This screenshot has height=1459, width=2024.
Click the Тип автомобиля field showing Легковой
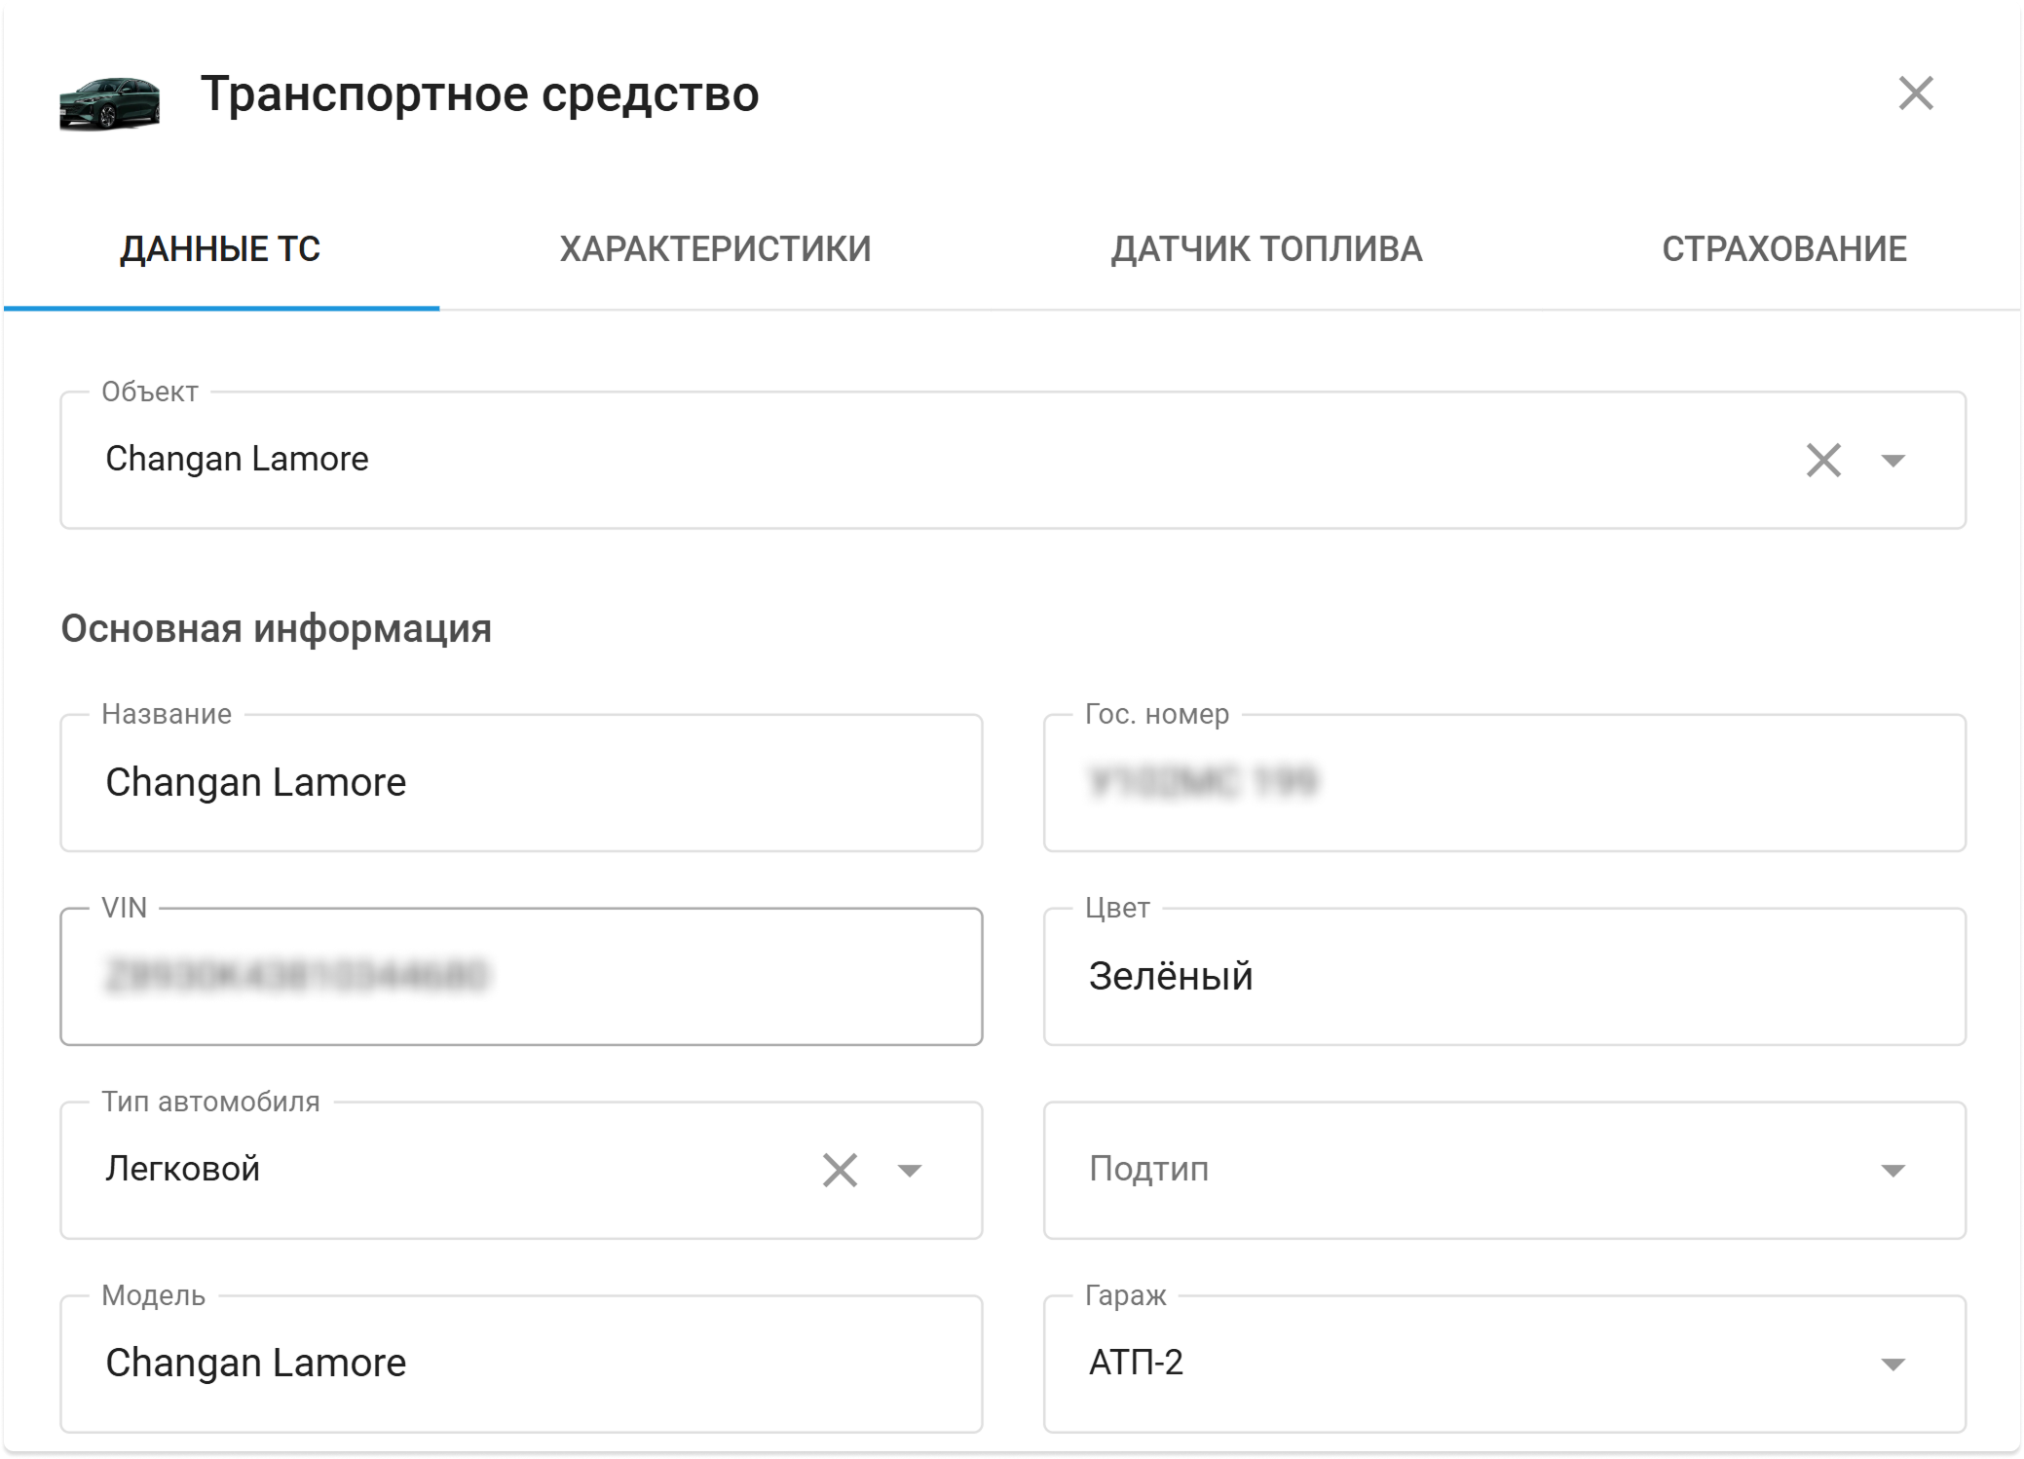coord(521,1170)
